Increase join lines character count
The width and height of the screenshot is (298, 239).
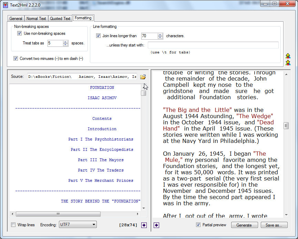[x=160, y=34]
